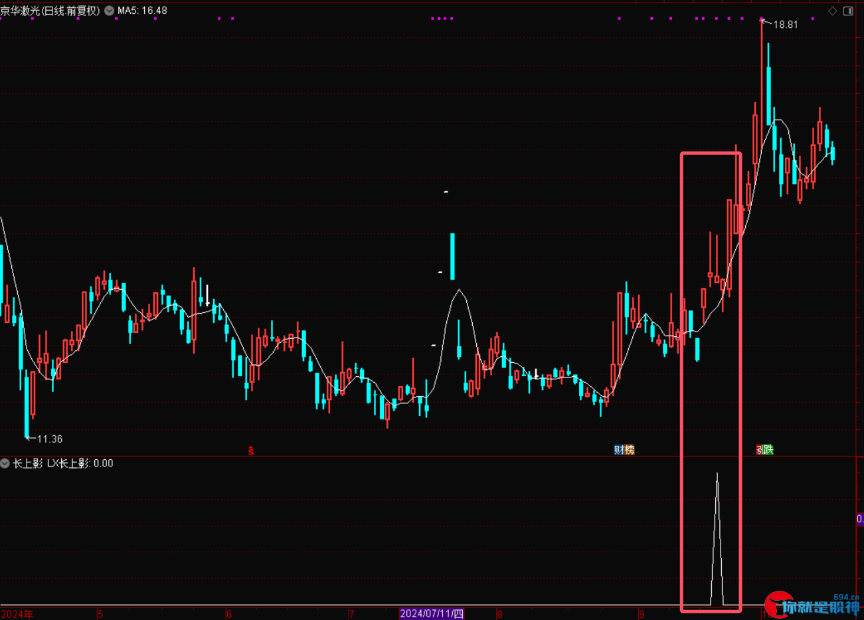Click the month 7 time axis label
This screenshot has width=864, height=620.
(x=352, y=614)
